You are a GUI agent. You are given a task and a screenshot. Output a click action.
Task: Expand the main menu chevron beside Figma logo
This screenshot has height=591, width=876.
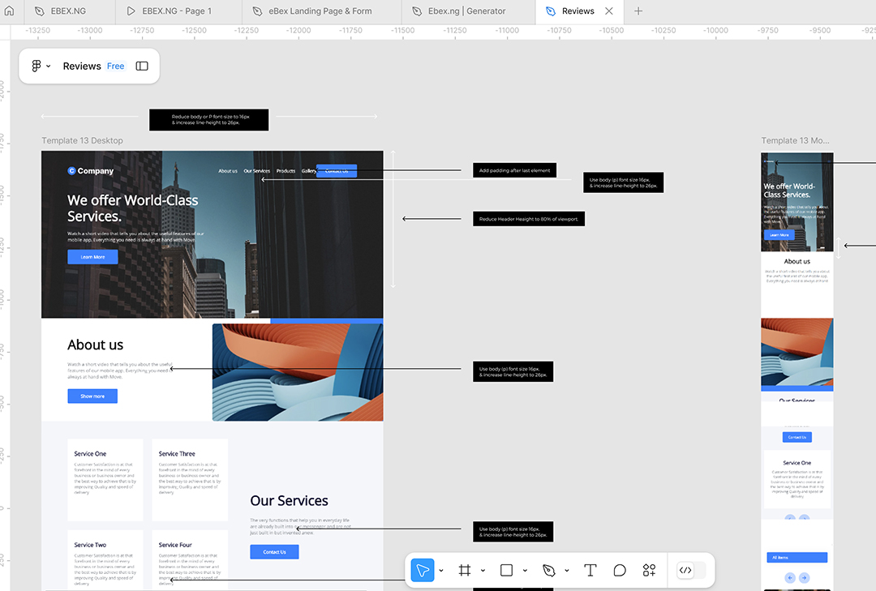(x=49, y=66)
